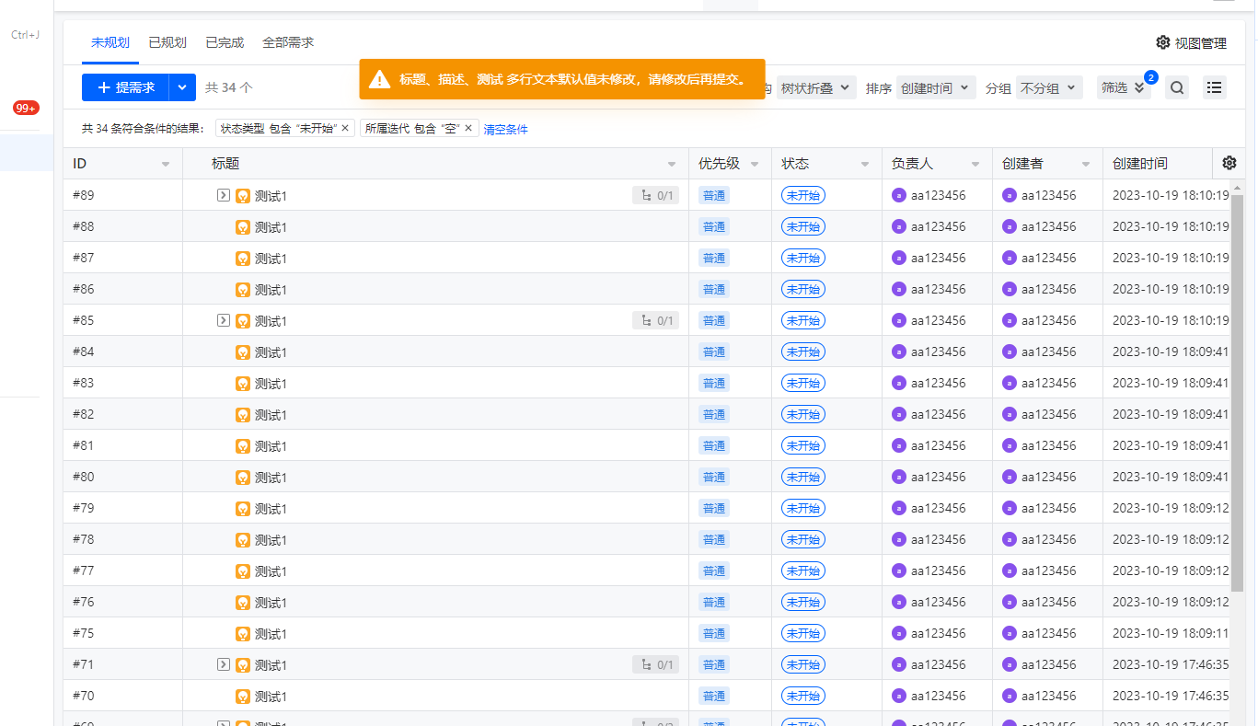The image size is (1258, 726).
Task: Open the 创建时间 sort dropdown
Action: 936,88
